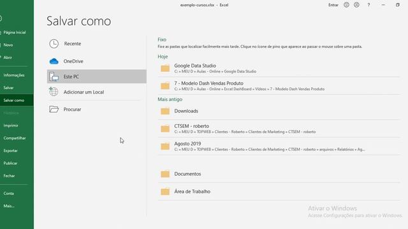This screenshot has height=229, width=408.
Task: Select Compartilhar in the sidebar
Action: [15, 138]
